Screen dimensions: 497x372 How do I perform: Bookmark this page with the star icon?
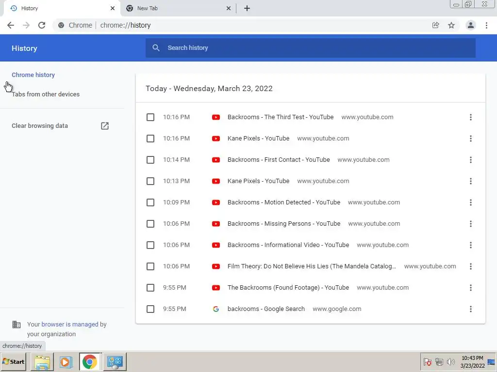[451, 25]
